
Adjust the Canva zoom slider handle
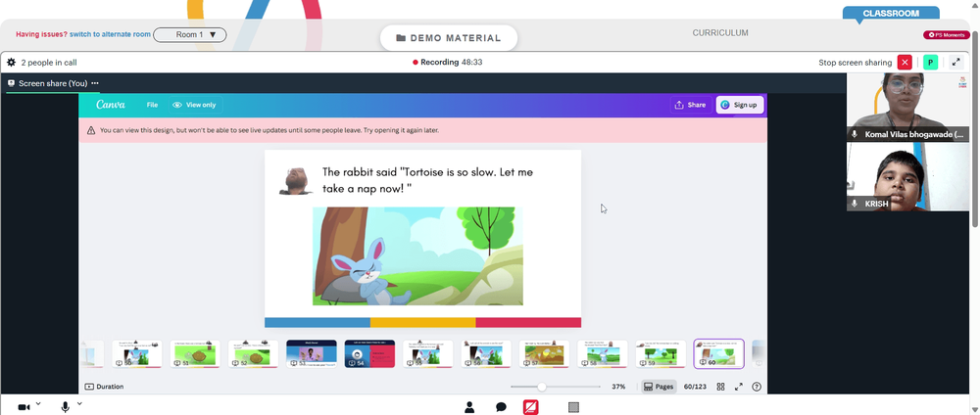(x=542, y=387)
